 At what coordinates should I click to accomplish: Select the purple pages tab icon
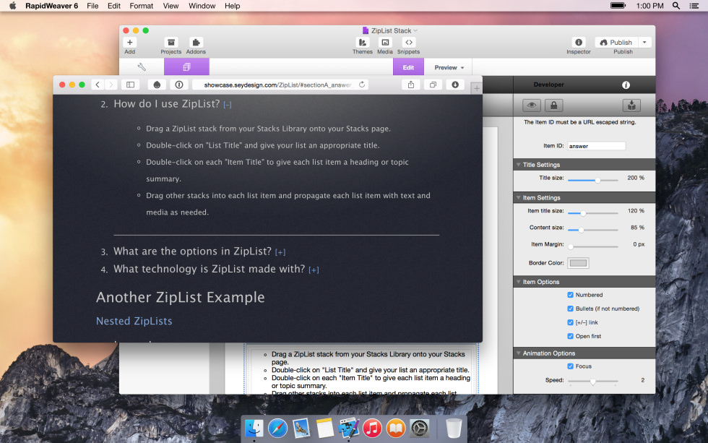186,66
